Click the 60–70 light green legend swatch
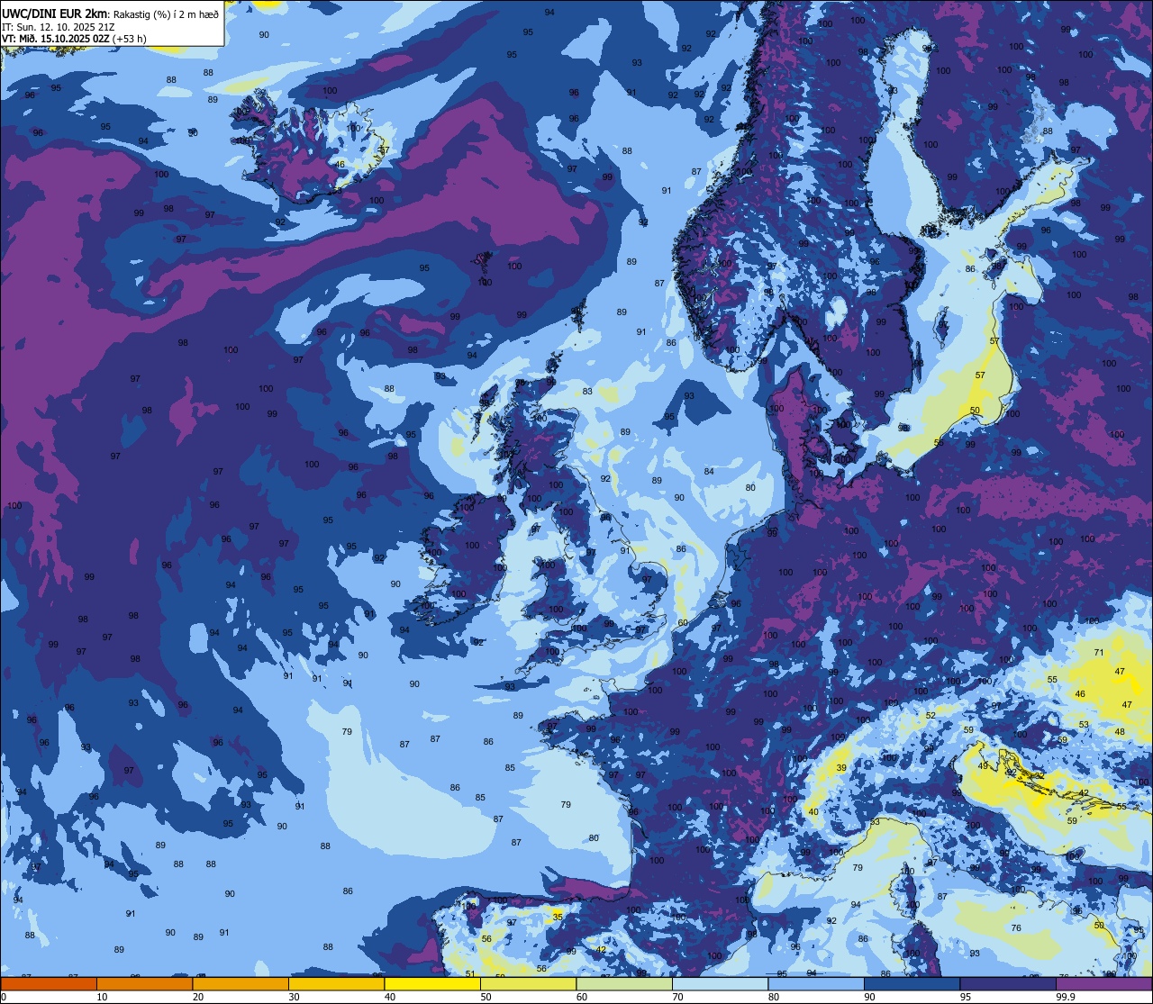Viewport: 1153px width, 1004px height. click(624, 984)
